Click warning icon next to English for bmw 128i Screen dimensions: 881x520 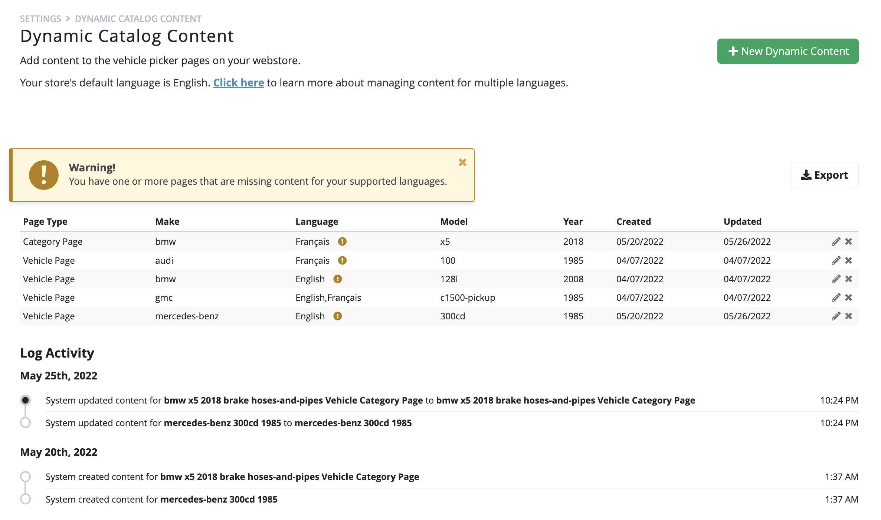coord(337,279)
